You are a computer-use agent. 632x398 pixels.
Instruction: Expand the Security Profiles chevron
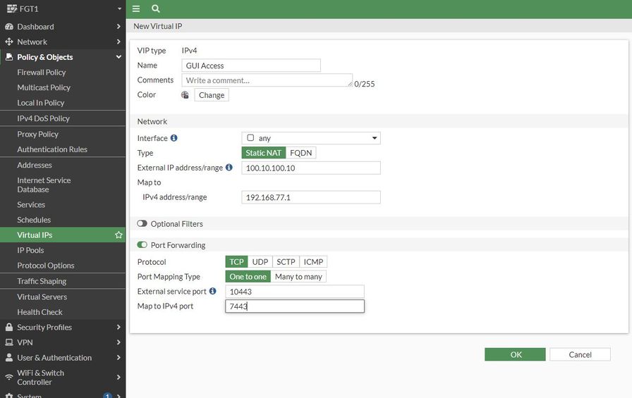[119, 327]
